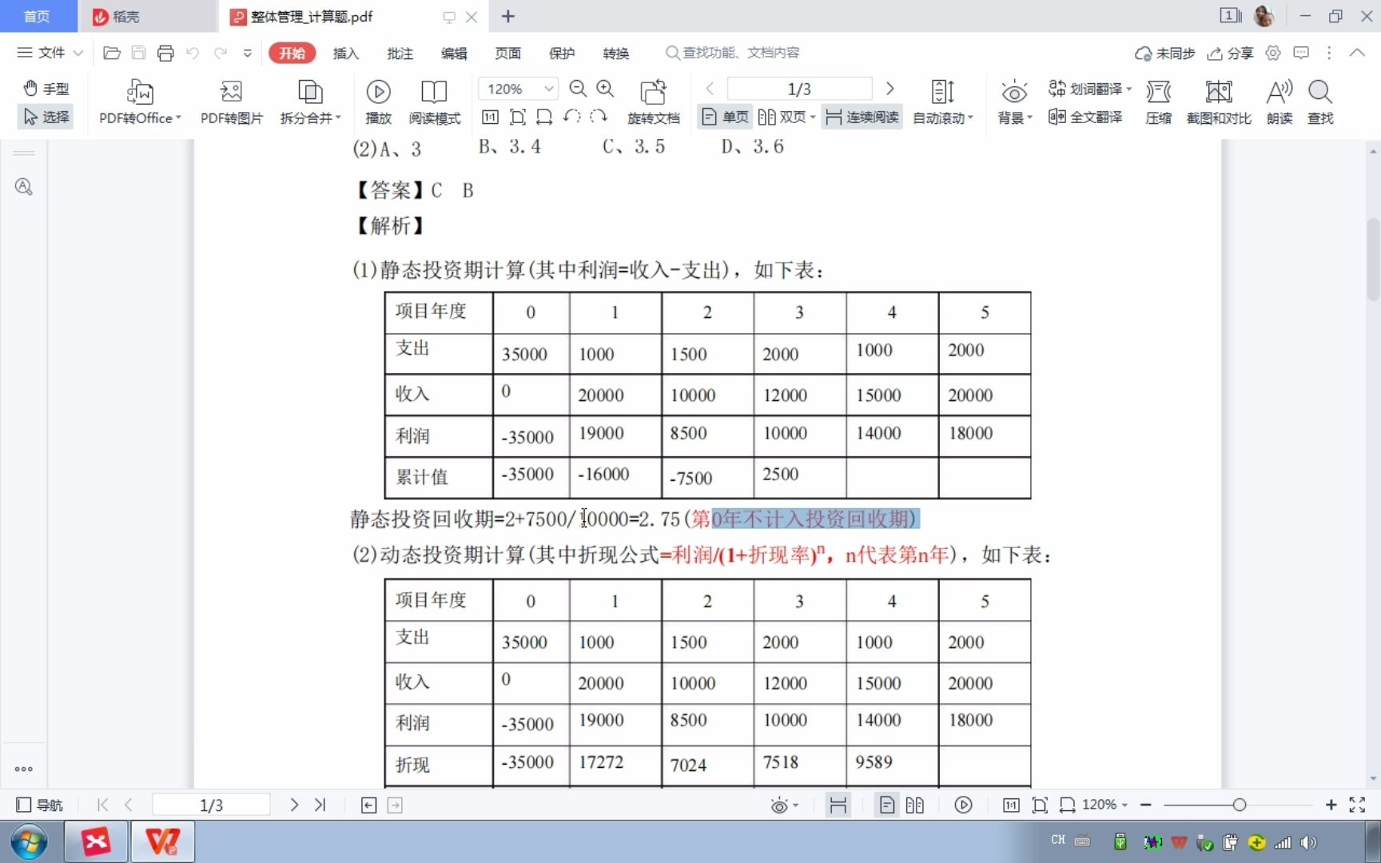
Task: Select the 播放 slideshow play tool
Action: (378, 101)
